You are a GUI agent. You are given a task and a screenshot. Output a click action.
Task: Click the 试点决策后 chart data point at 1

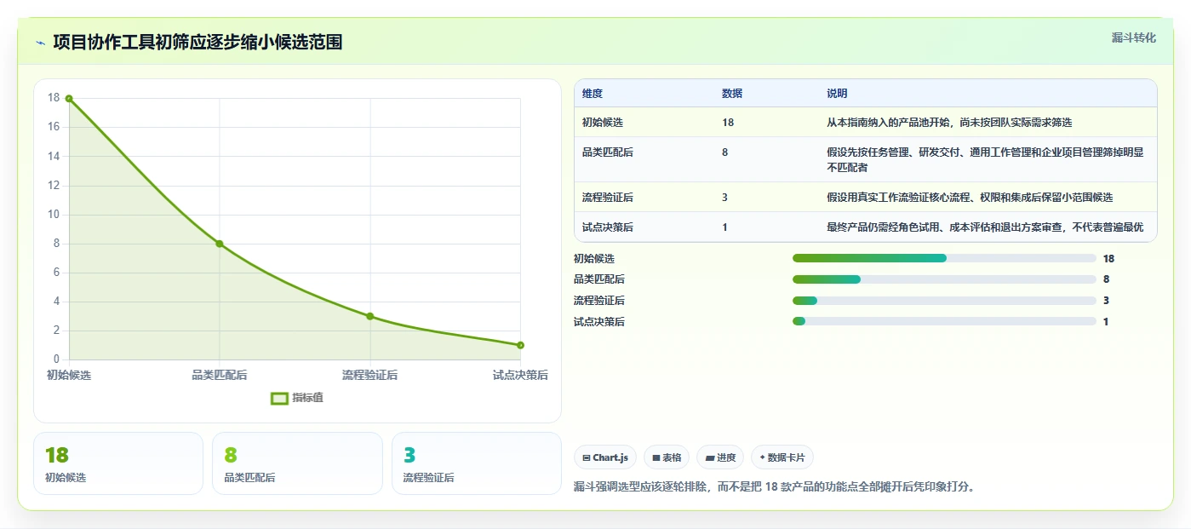(520, 345)
